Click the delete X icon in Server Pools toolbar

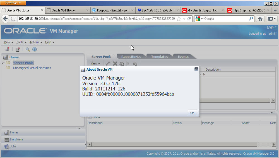(x=115, y=63)
